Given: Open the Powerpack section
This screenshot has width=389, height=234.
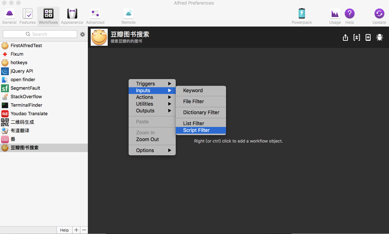Looking at the screenshot, I should tap(302, 16).
